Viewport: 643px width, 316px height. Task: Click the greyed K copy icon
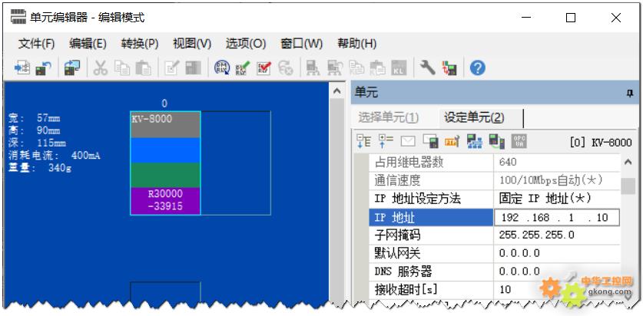pyautogui.click(x=356, y=68)
